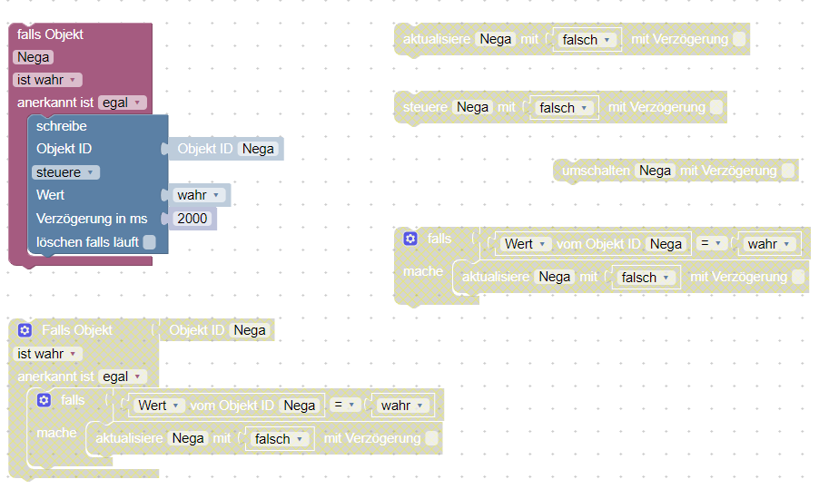Open wahr dropdown next to Wert in schreibe block
This screenshot has width=819, height=489.
click(x=199, y=195)
